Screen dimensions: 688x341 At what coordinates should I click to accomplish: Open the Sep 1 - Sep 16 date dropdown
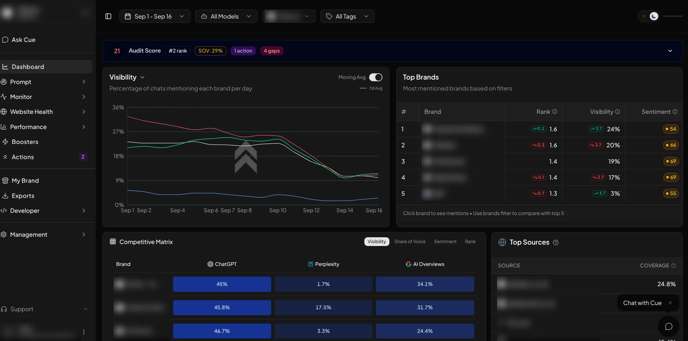pos(155,16)
